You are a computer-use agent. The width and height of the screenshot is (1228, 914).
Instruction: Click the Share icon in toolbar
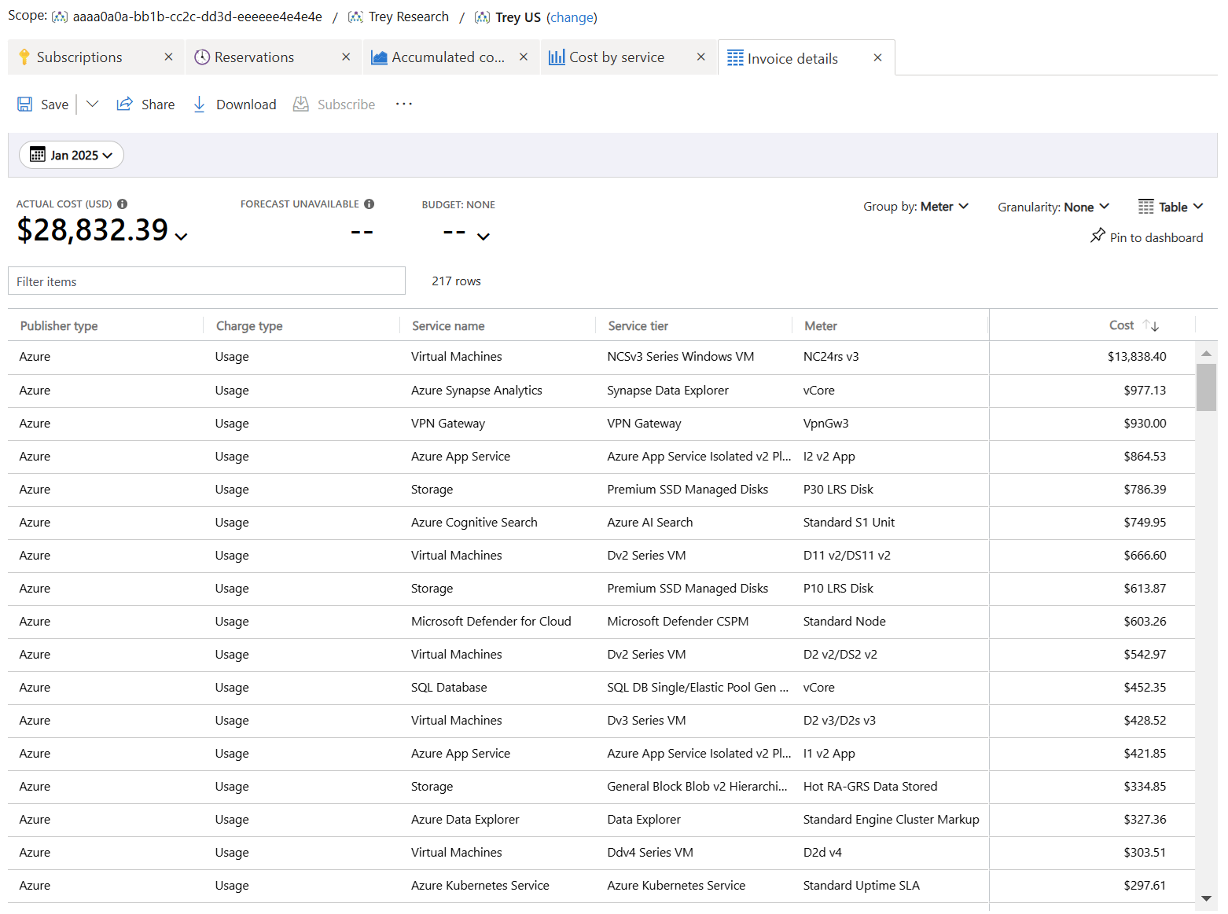124,105
